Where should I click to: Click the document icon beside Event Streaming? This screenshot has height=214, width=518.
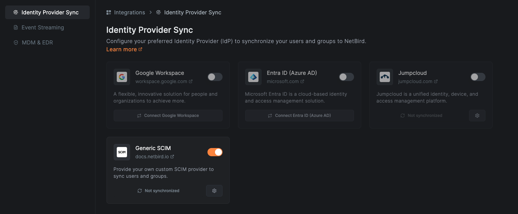pos(15,27)
